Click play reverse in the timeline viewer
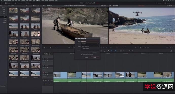This screenshot has height=94, width=175. [x=138, y=48]
